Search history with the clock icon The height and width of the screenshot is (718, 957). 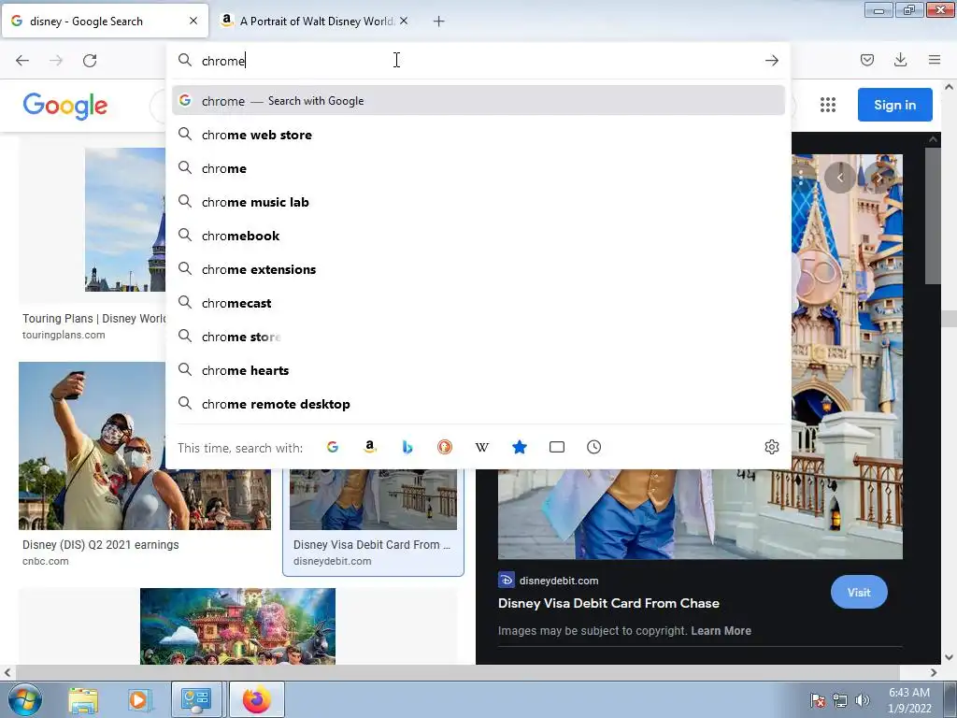(593, 447)
